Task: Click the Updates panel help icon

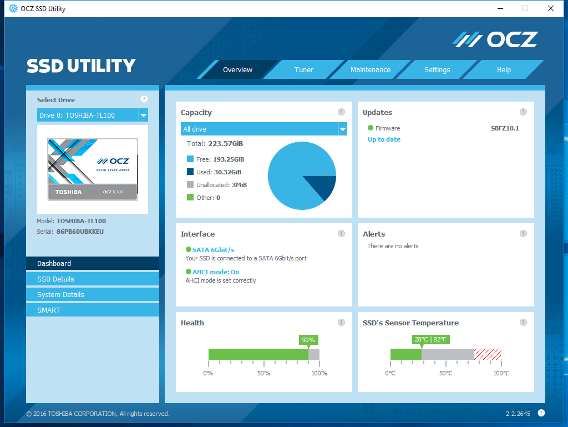Action: pos(523,112)
